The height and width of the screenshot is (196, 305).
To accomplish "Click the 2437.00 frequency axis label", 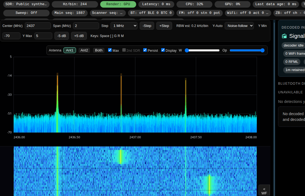I will pos(135,137).
